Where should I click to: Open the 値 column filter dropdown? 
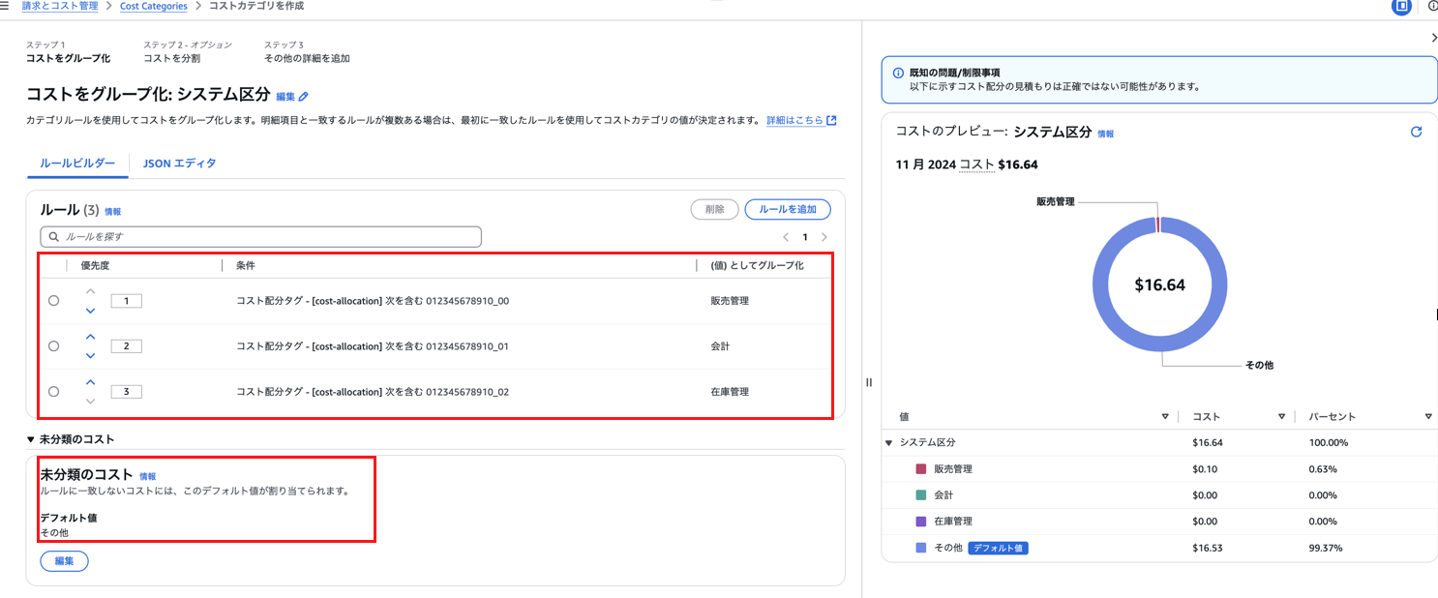1163,416
